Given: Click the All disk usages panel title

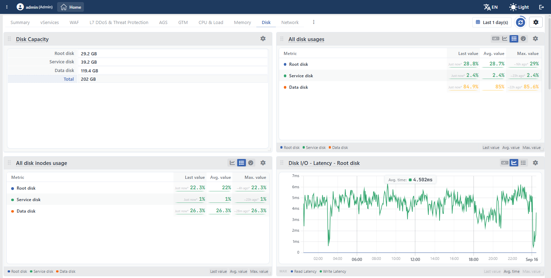Looking at the screenshot, I should (x=306, y=39).
